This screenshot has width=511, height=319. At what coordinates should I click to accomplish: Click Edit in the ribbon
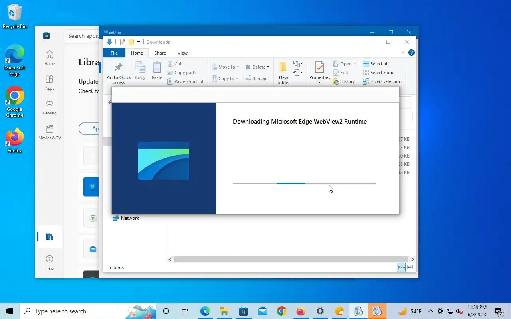coord(341,73)
